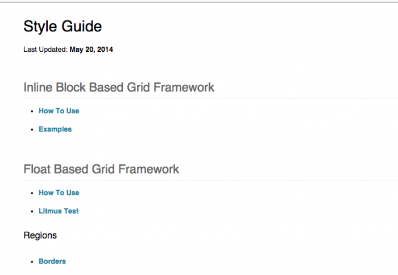Follow the Litmus Test link
The width and height of the screenshot is (398, 275).
(59, 211)
